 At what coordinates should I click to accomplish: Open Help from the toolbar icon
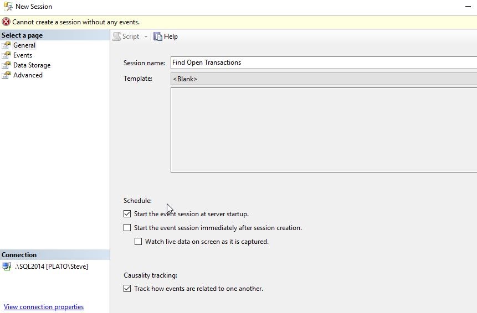pyautogui.click(x=158, y=36)
